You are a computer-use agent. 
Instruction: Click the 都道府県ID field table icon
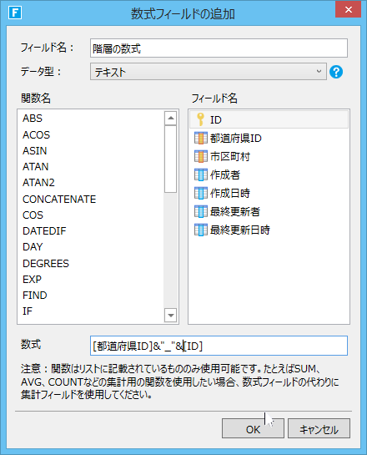201,138
